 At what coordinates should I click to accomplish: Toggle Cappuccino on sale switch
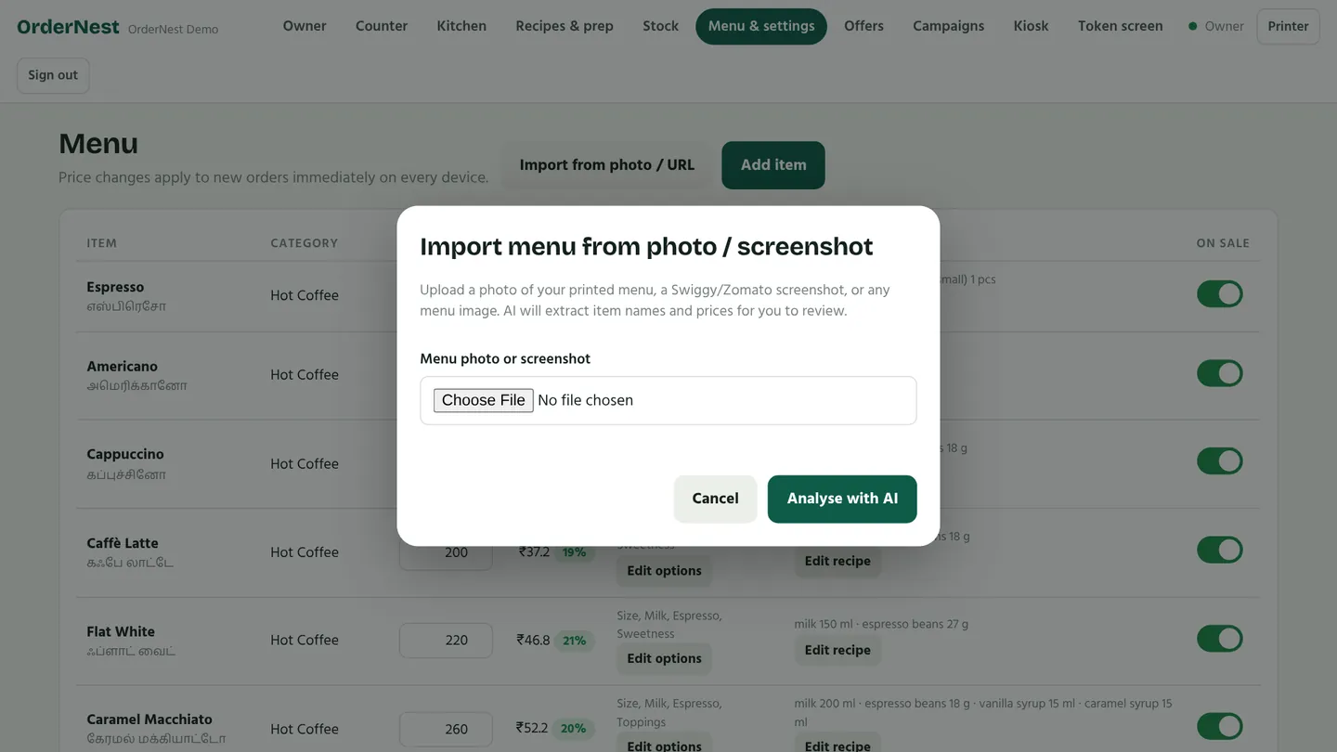point(1219,460)
